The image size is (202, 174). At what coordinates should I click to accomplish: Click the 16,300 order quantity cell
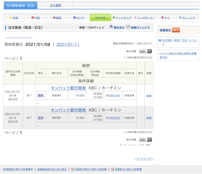point(77,118)
